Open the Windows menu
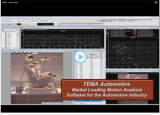 click(x=34, y=18)
